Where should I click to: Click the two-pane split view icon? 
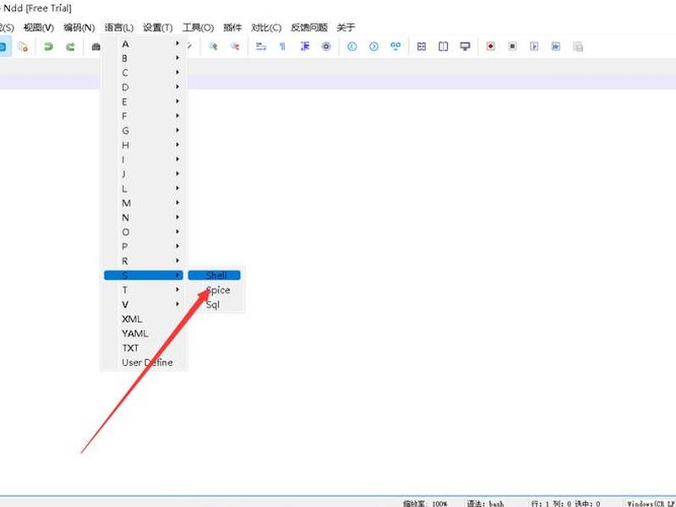click(x=443, y=46)
